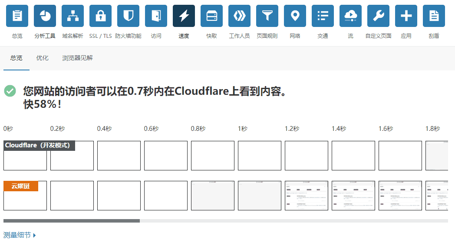Viewport: 455px width, 243px height.
Task: Open the 网络 location pin icon
Action: (x=295, y=16)
